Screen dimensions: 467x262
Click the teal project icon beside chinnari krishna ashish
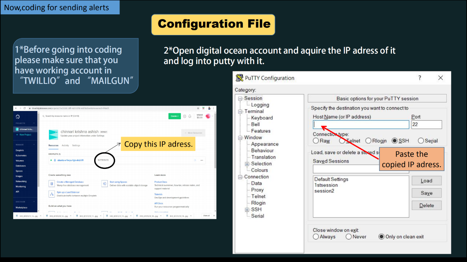53,134
